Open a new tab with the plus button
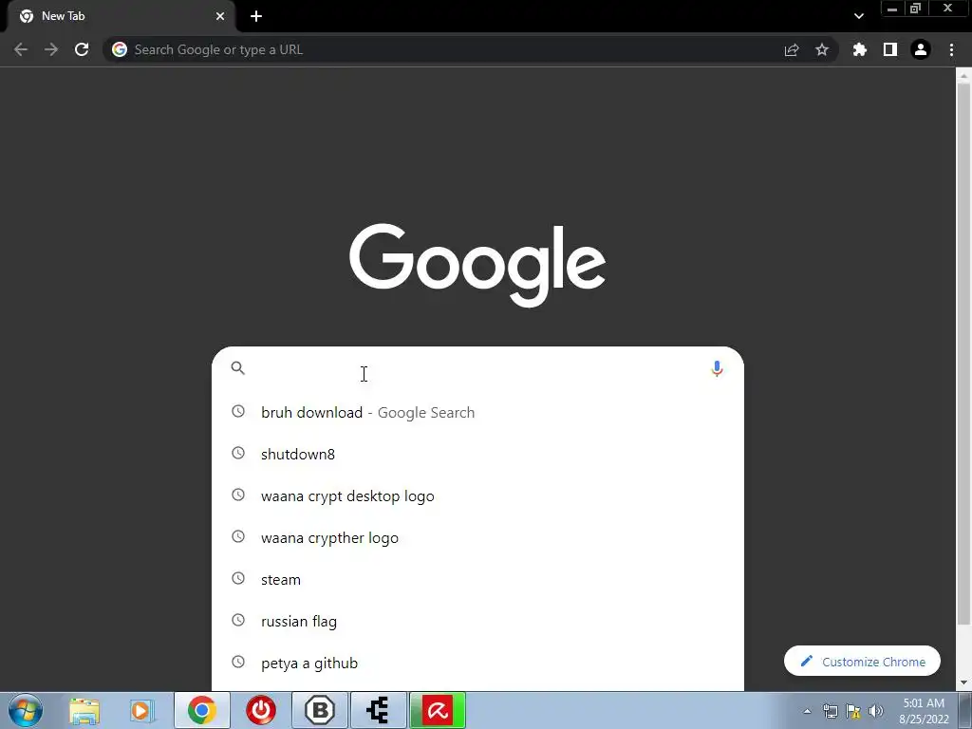This screenshot has height=729, width=972. click(256, 16)
